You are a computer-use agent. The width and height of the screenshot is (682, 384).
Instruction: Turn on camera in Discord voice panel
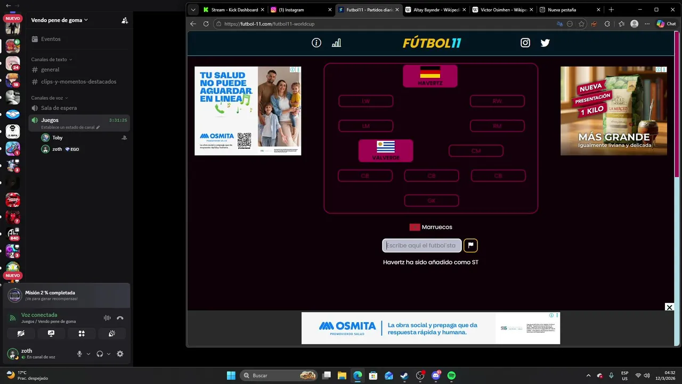[21, 333]
